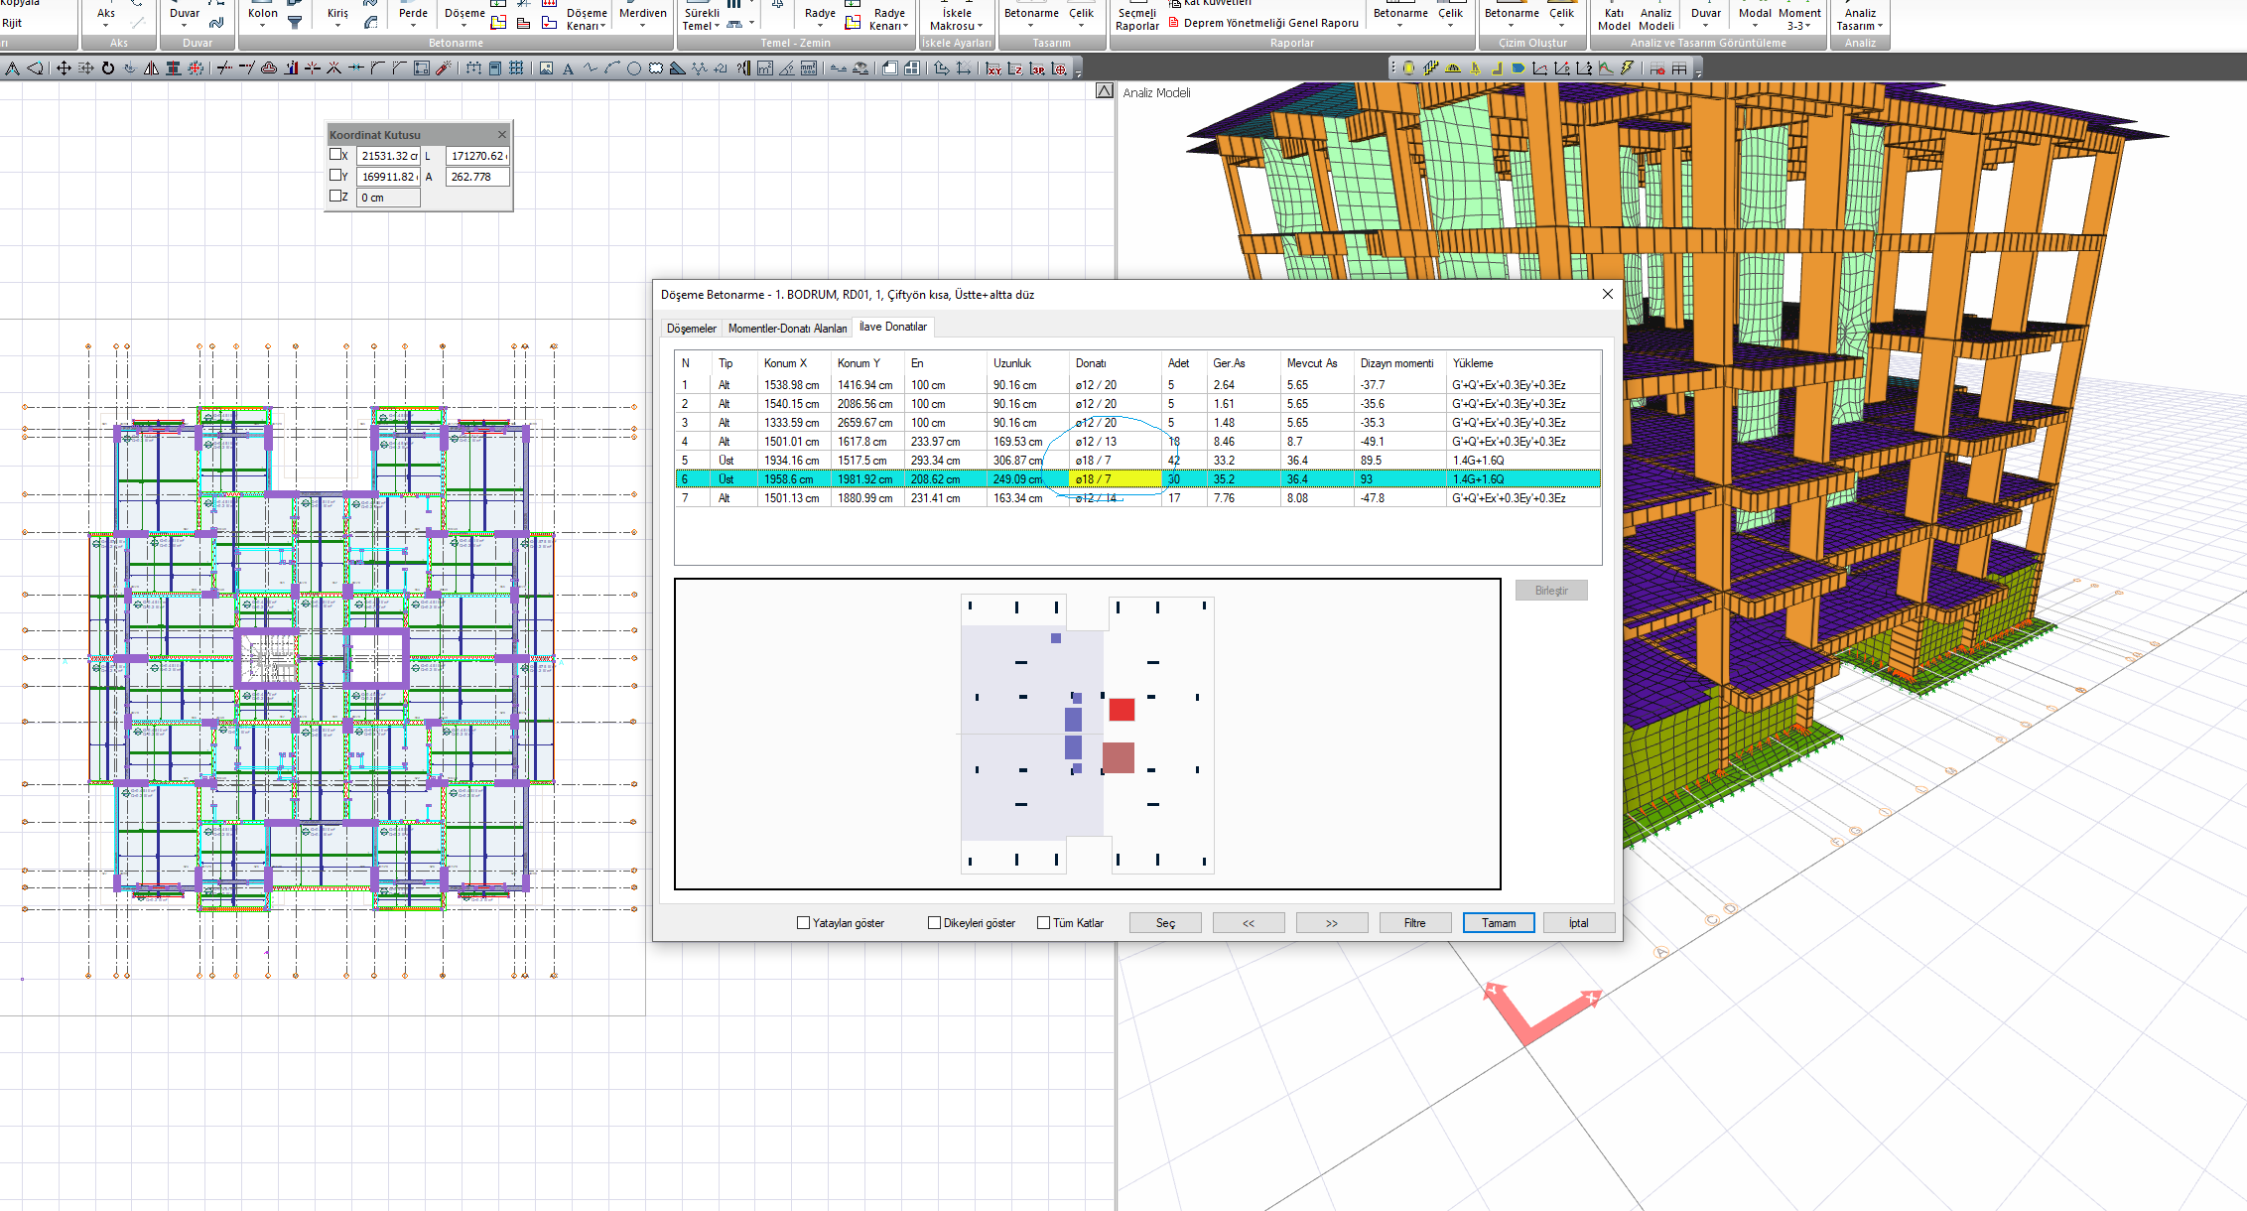
Task: Click the arc drawing tool icon
Action: coord(611,68)
